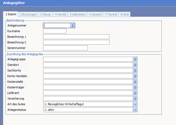
Task: Open the Konto Handelsr. lookup button
Action: pos(135,76)
